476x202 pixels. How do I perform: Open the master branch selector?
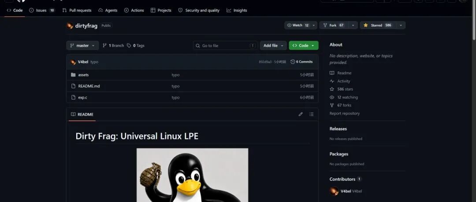click(82, 46)
